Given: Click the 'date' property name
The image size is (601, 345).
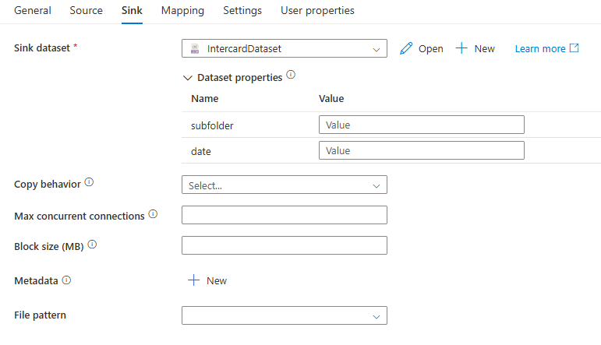Looking at the screenshot, I should pos(201,151).
